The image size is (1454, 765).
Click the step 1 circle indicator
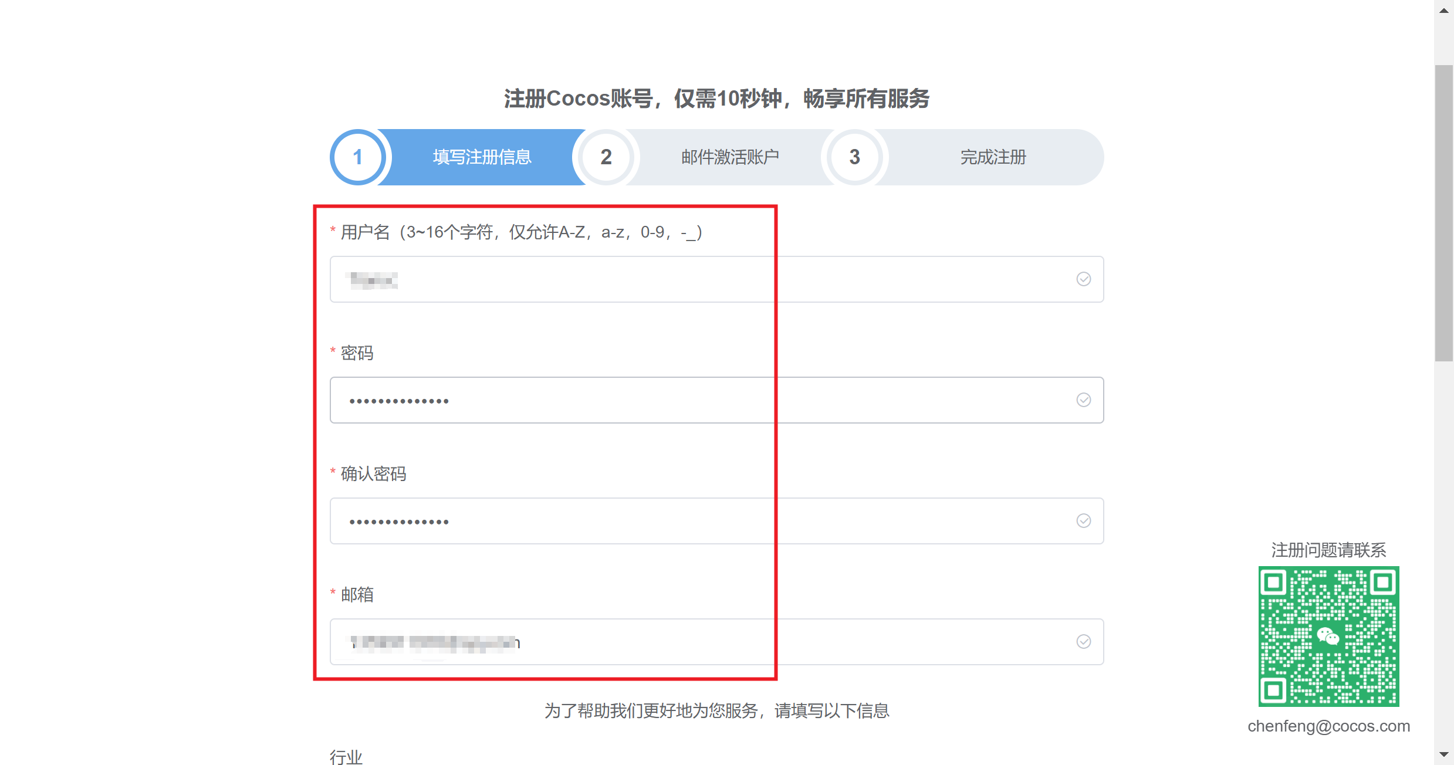coord(357,157)
